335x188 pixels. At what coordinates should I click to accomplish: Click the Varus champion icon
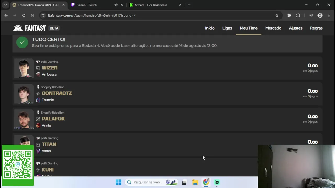tap(38, 151)
